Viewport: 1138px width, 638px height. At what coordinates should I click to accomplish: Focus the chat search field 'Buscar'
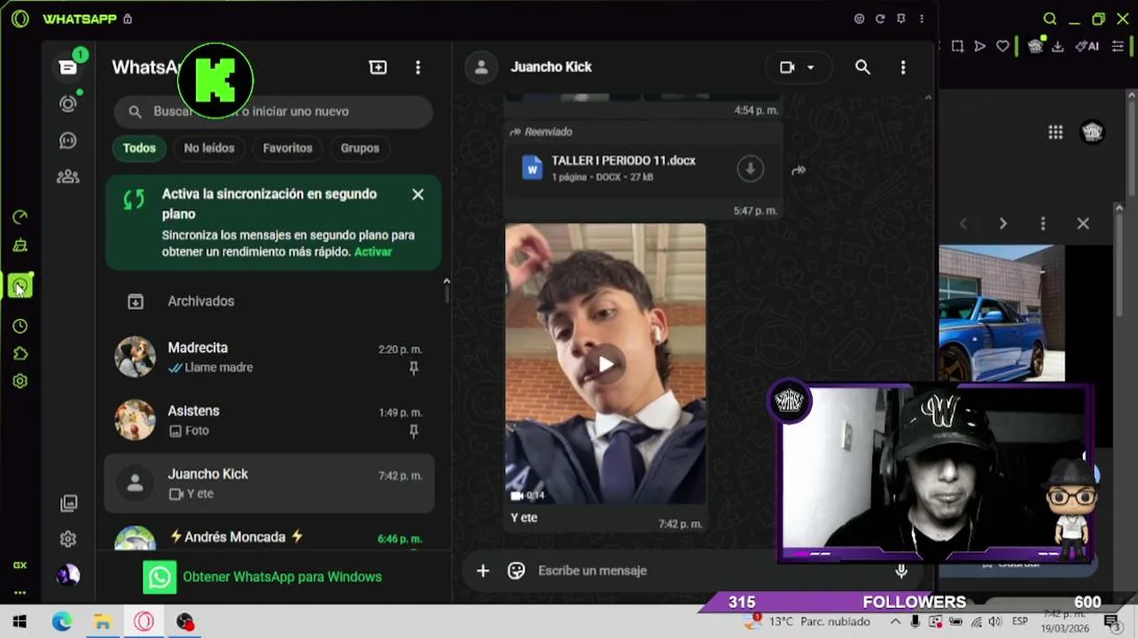[x=273, y=112]
